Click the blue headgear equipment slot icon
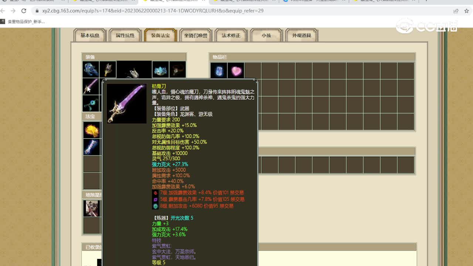 91,69
